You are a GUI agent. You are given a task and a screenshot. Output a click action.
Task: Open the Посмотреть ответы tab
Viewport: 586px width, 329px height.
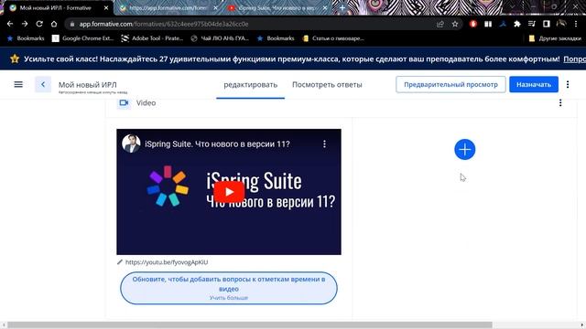tap(327, 85)
